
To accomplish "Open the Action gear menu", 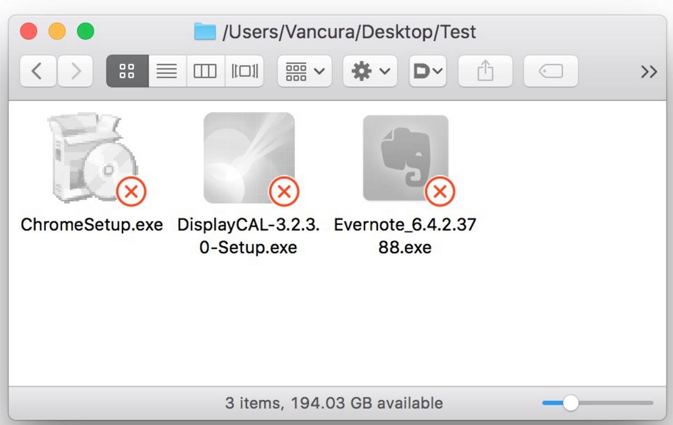I will (370, 71).
